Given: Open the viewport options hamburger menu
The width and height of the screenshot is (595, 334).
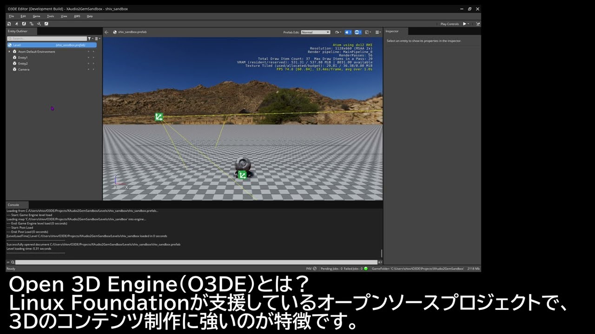Looking at the screenshot, I should click(377, 32).
